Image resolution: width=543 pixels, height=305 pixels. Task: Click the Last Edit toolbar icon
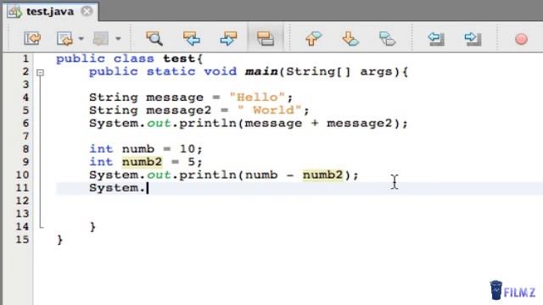click(x=32, y=38)
